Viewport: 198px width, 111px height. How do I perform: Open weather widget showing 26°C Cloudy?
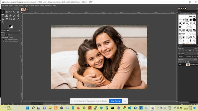(x=7, y=108)
